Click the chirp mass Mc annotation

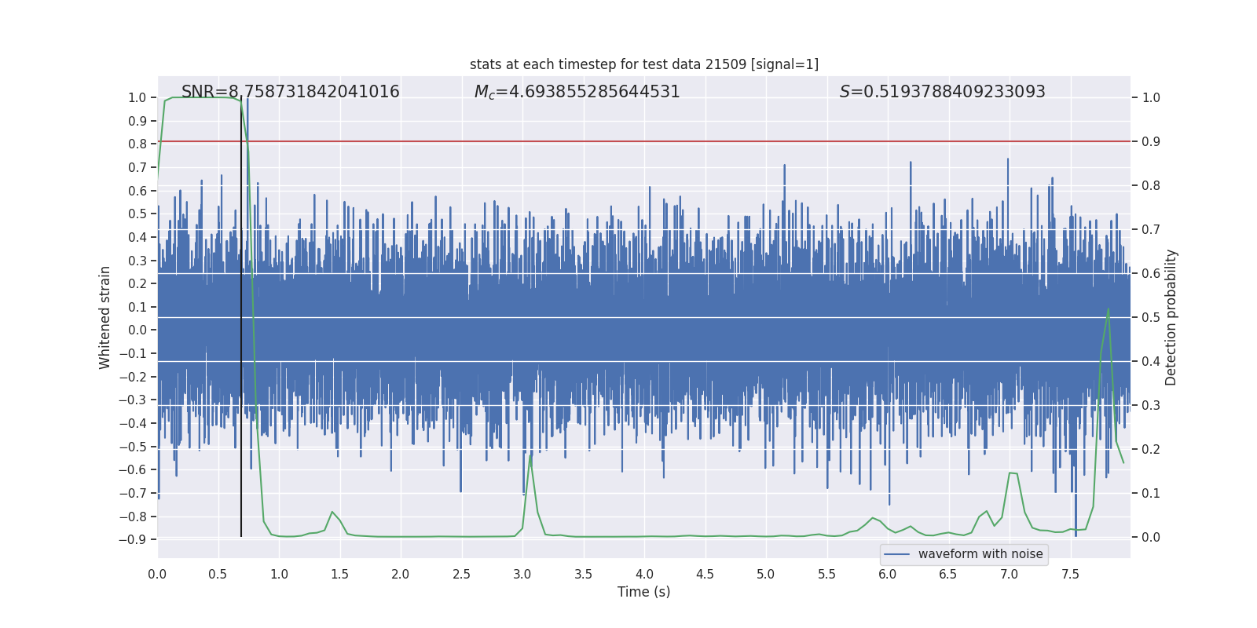coord(577,92)
